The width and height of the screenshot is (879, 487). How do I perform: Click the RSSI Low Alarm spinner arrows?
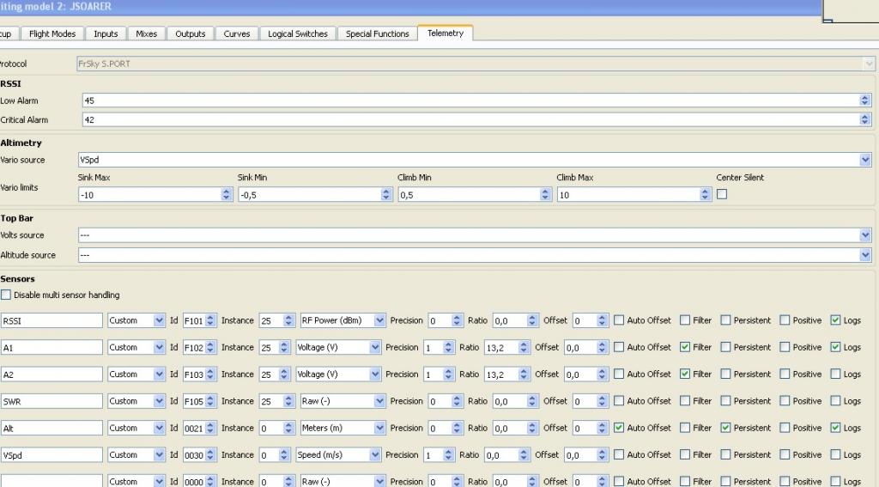coord(864,100)
